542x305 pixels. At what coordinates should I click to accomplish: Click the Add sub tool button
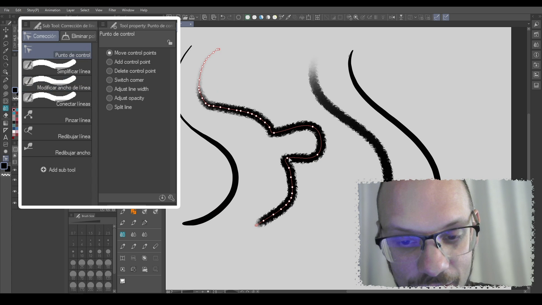click(58, 170)
